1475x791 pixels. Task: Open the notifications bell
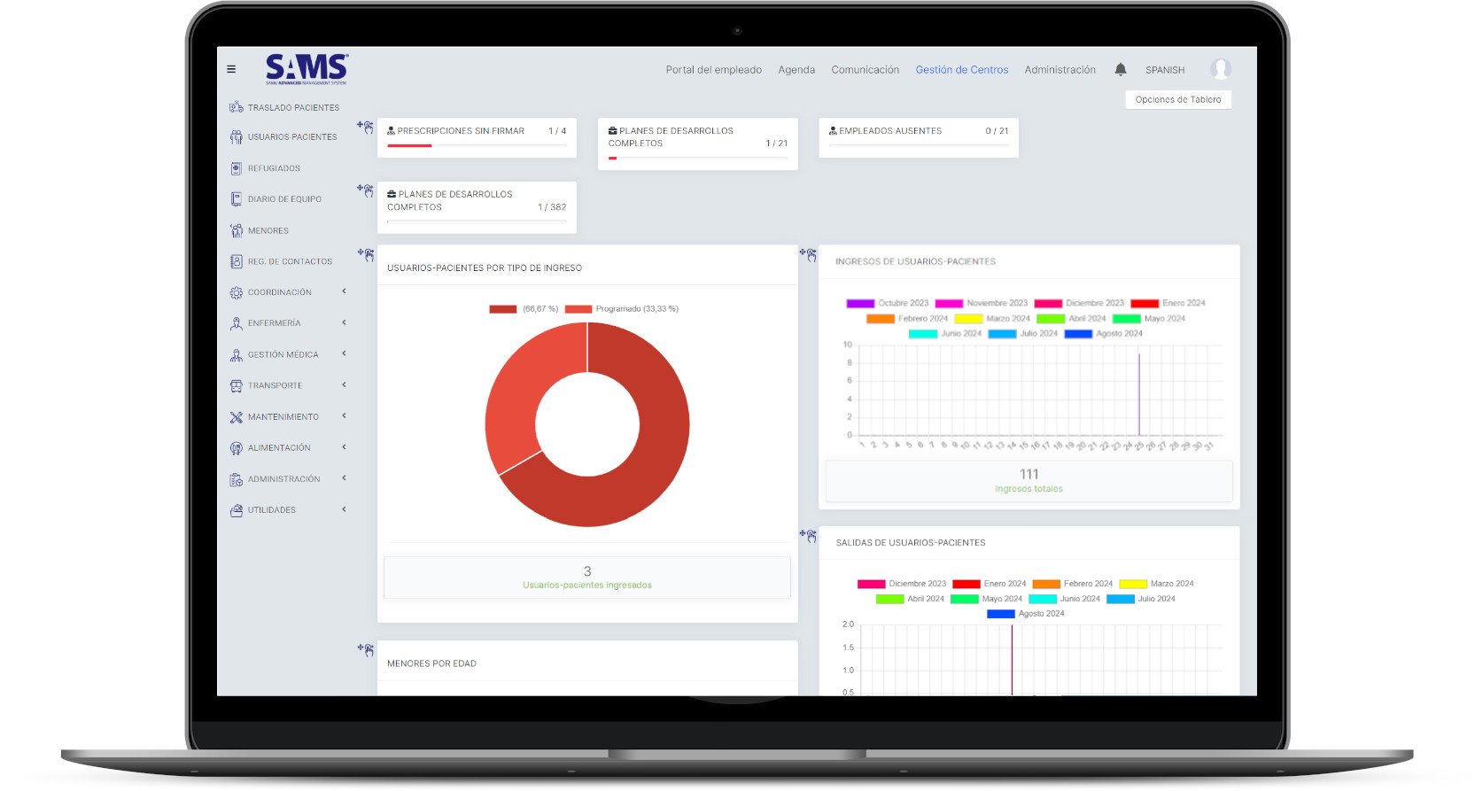point(1121,69)
